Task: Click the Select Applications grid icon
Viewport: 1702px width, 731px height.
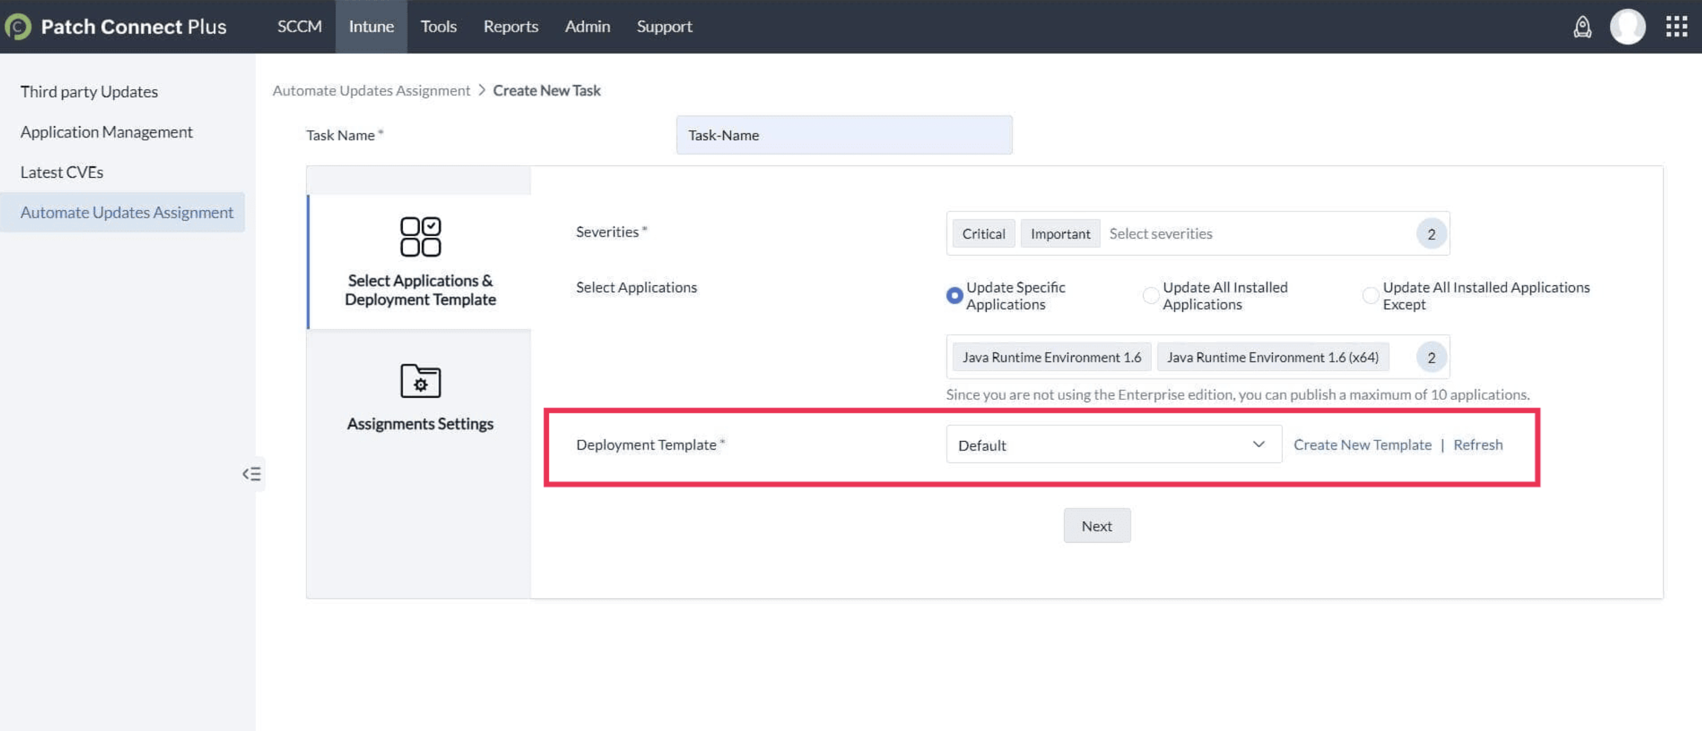Action: [x=420, y=236]
